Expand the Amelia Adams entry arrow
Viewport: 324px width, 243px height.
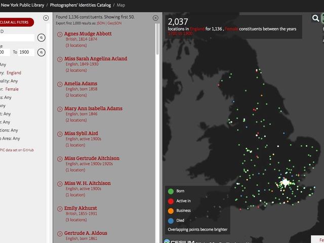[60, 84]
